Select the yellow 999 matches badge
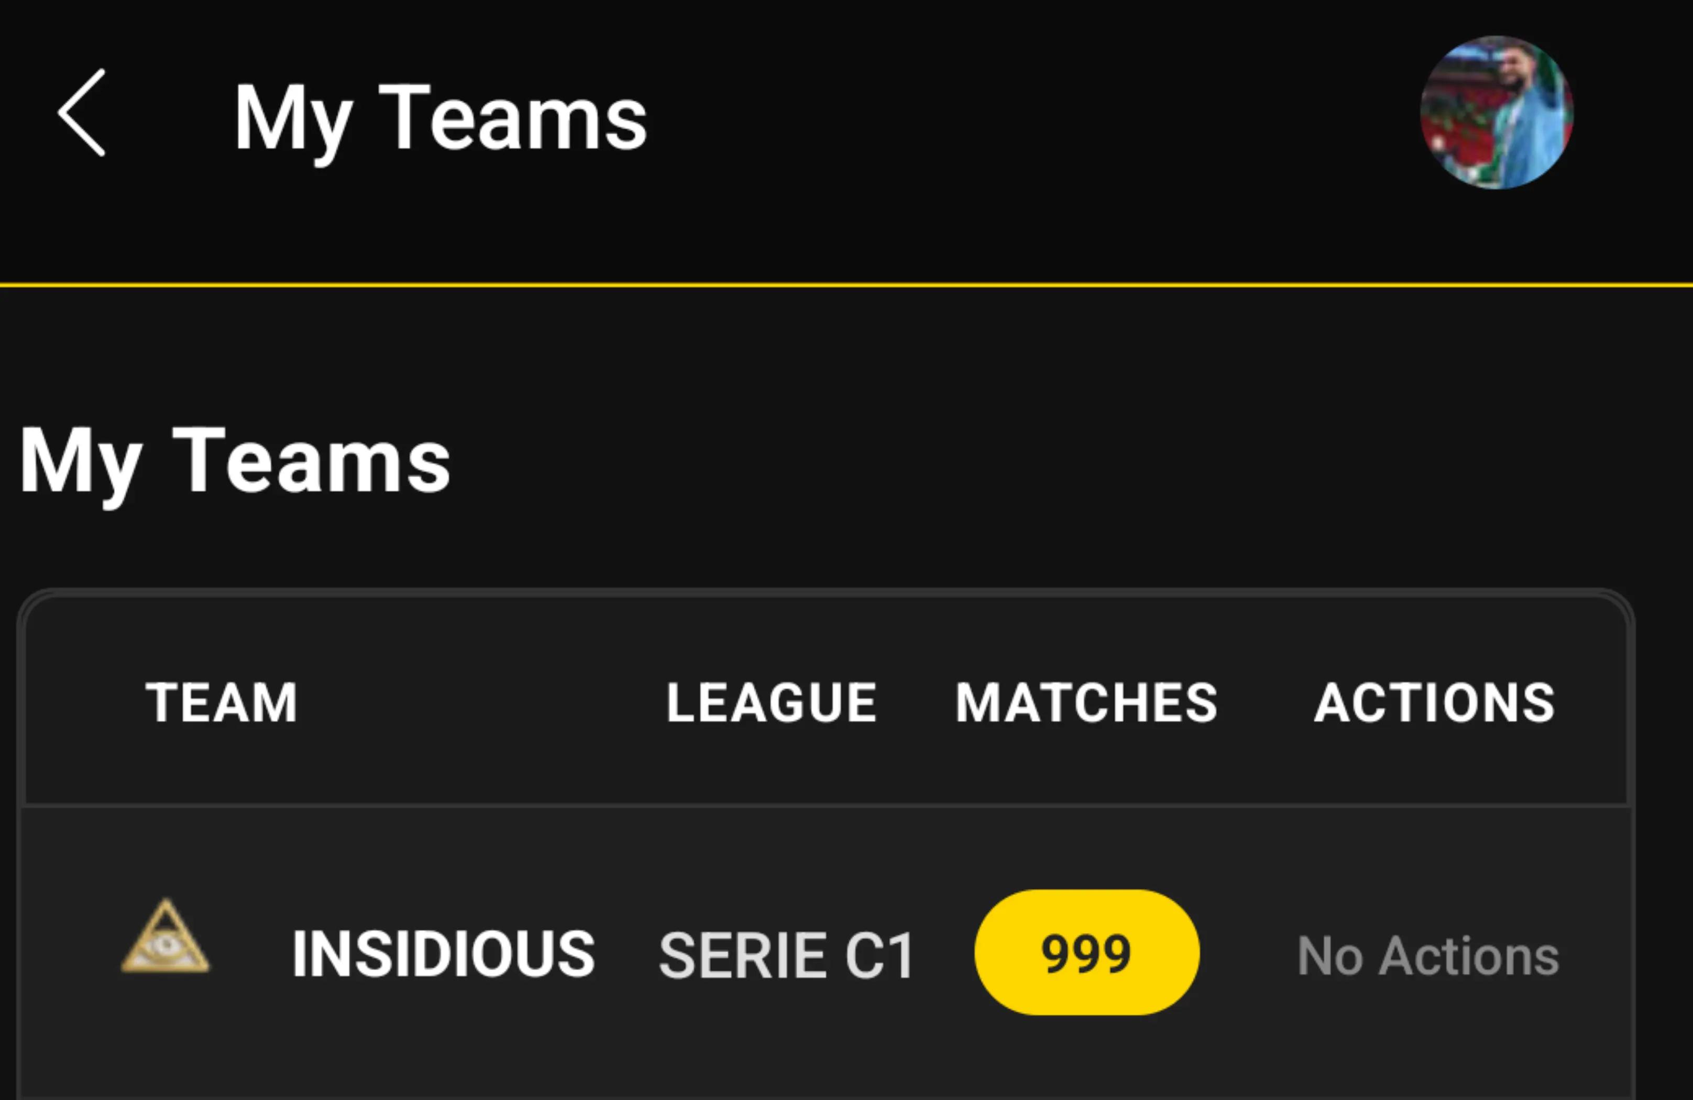Screen dimensions: 1693x1100 tap(1087, 952)
